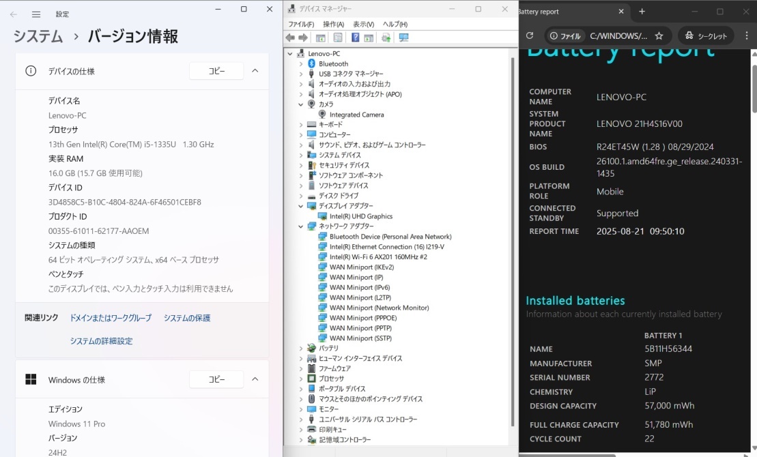Click the back arrow in Device Manager toolbar

[290, 38]
